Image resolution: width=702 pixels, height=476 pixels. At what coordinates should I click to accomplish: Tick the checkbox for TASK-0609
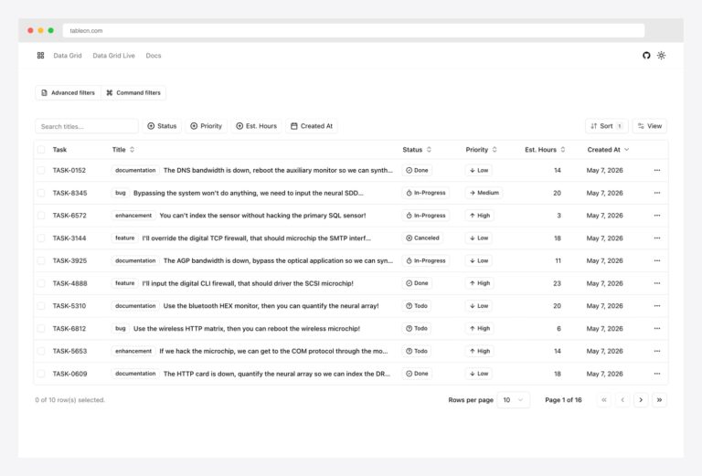[x=41, y=374]
